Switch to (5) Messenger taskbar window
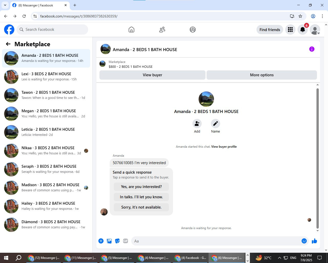Viewport: 328px width, 263px height. tap(117, 258)
